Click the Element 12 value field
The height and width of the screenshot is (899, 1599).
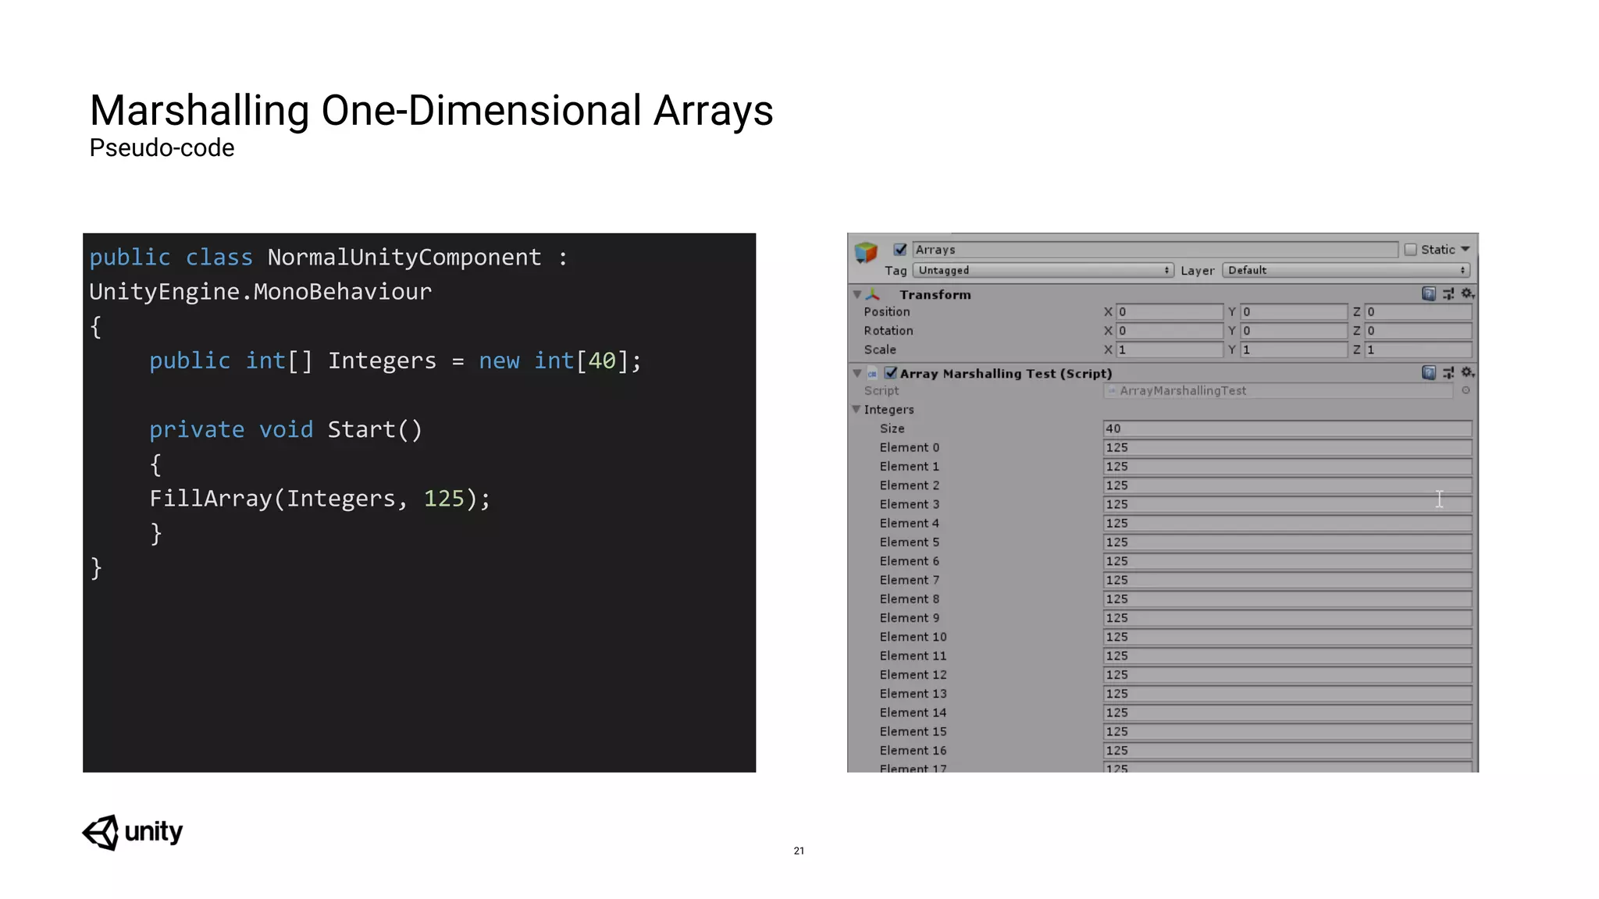click(x=1287, y=674)
